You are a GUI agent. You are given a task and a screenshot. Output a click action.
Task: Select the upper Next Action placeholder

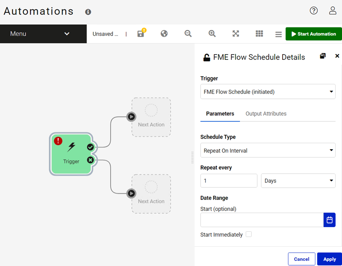151,117
